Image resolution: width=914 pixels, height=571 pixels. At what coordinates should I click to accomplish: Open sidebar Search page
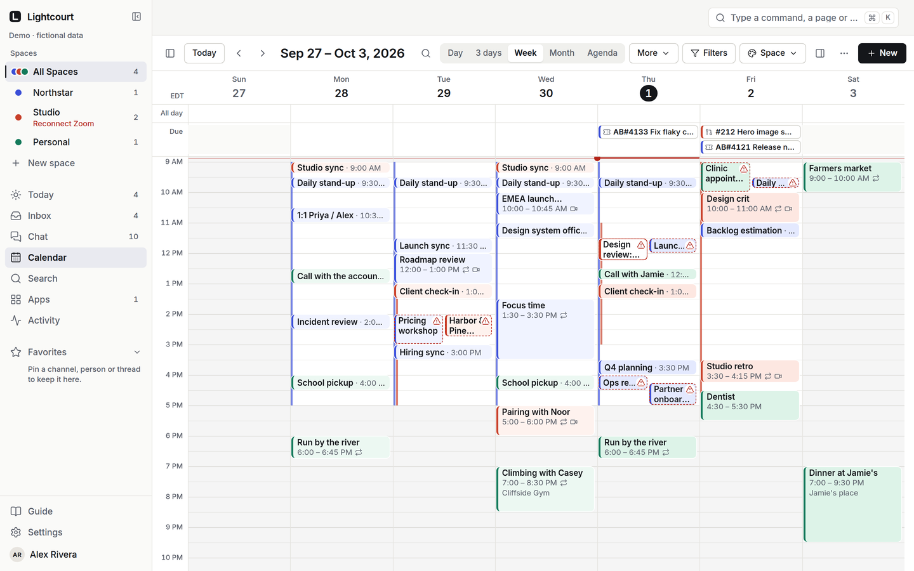tap(76, 279)
